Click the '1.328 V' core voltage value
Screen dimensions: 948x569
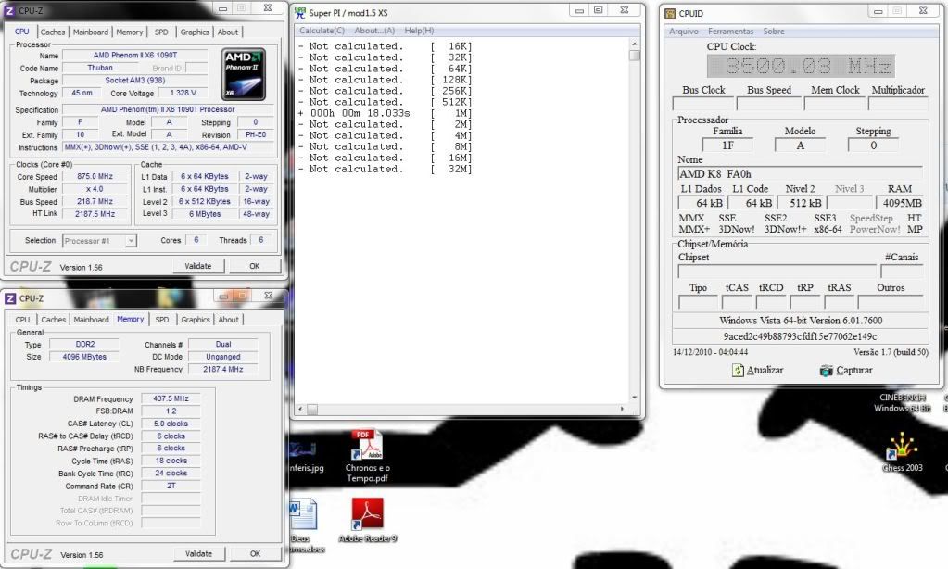183,93
